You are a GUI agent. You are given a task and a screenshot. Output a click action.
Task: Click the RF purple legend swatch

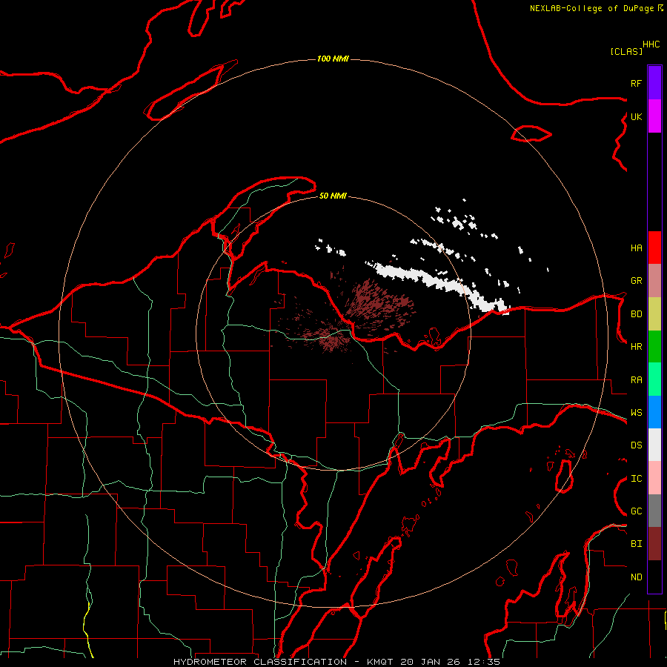654,83
